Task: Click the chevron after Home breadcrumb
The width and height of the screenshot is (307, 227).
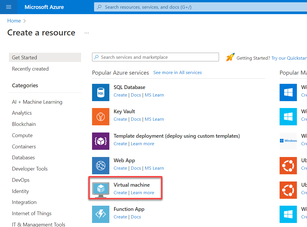Action: point(25,21)
